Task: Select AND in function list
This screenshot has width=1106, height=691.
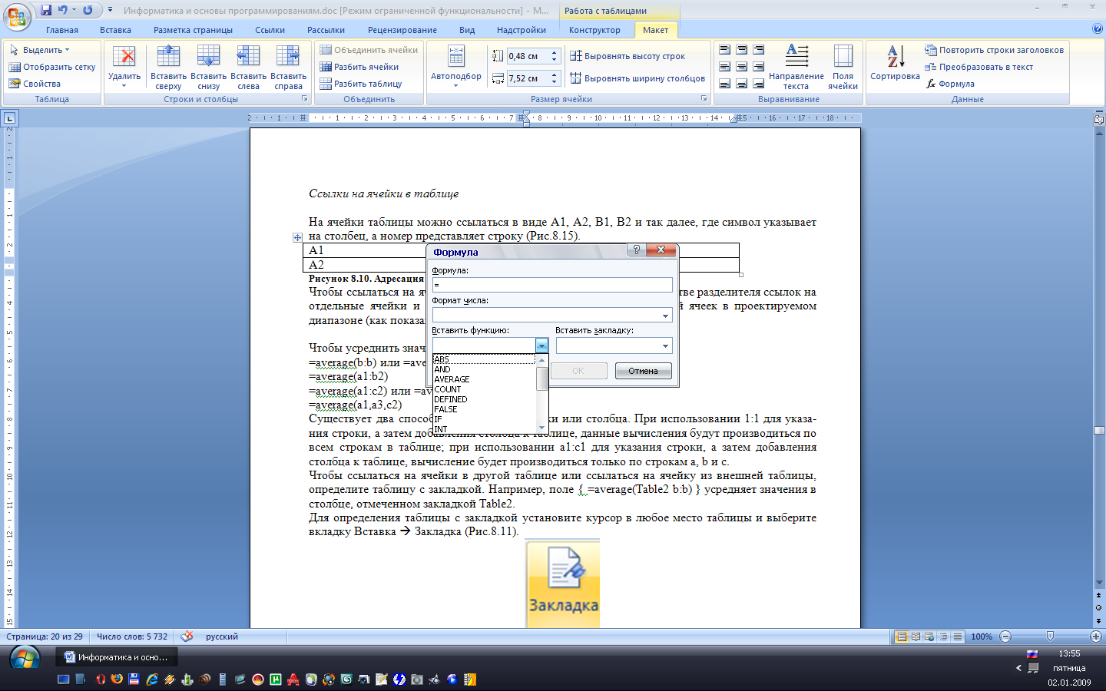Action: [484, 369]
